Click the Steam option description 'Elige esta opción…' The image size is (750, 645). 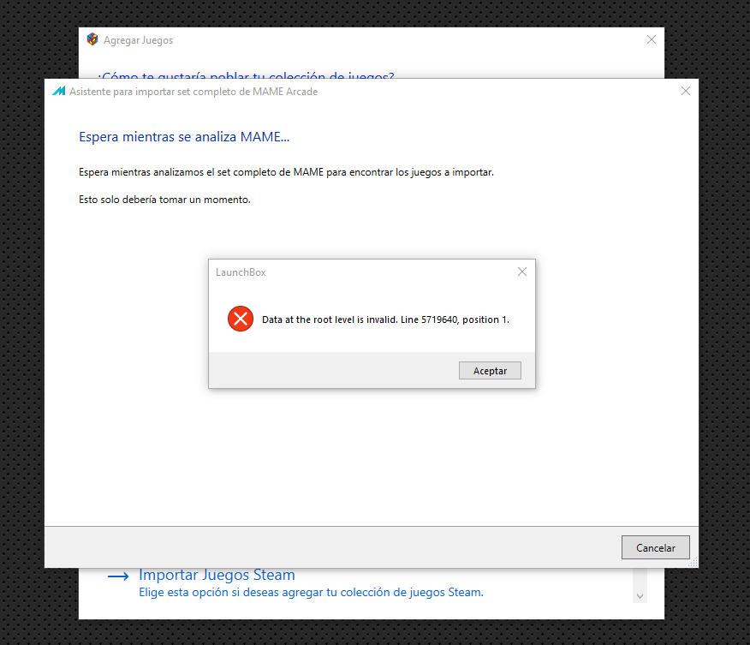[x=311, y=593]
